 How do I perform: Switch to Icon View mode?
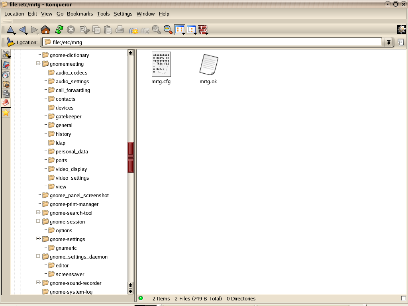tap(180, 29)
